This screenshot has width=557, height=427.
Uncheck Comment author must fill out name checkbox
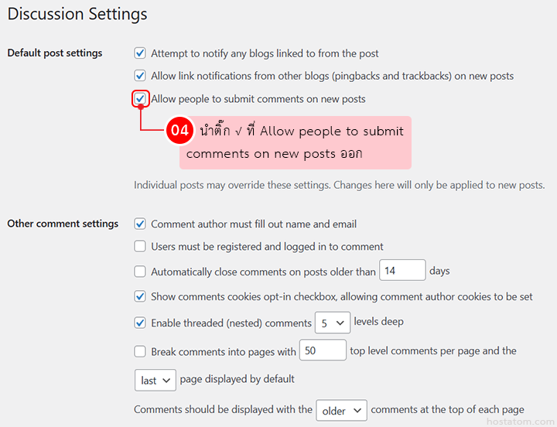click(x=140, y=224)
